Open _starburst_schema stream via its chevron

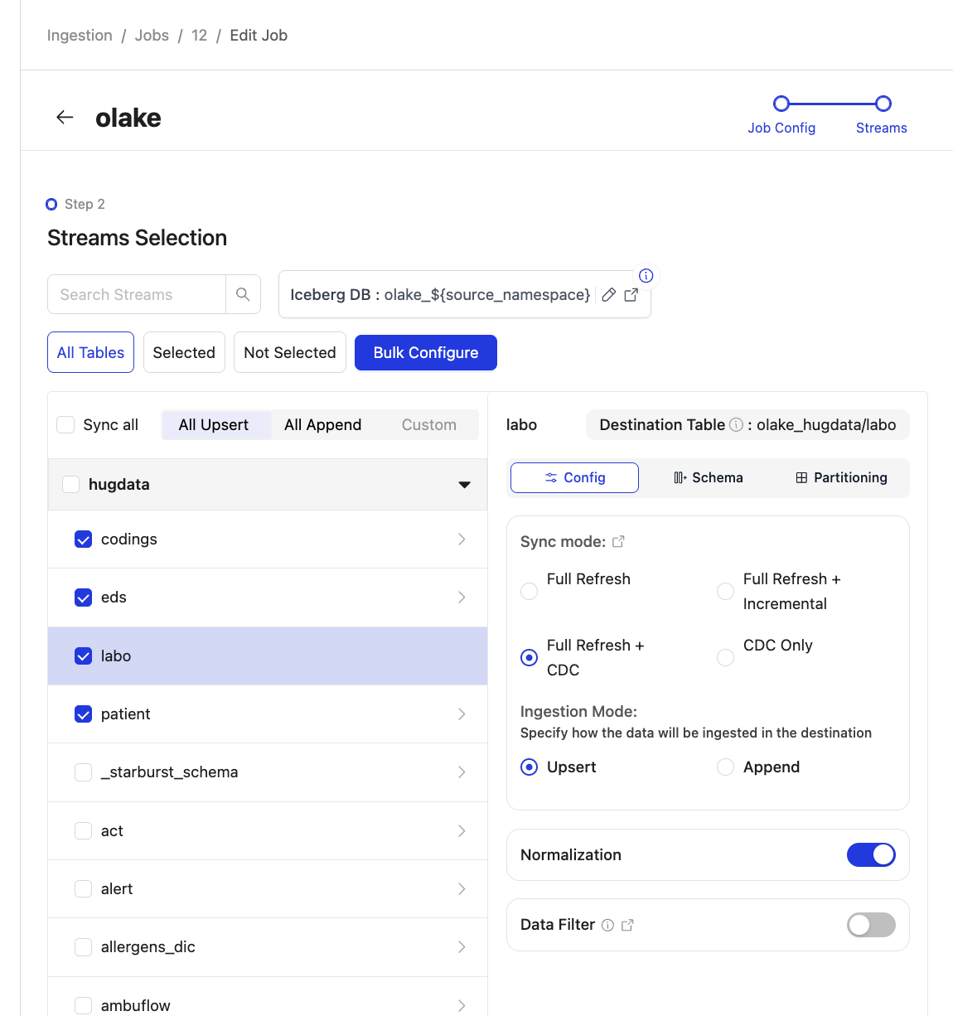462,772
